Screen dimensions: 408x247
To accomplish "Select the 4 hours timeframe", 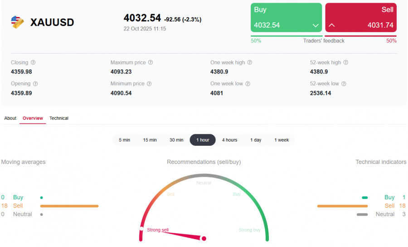I will click(229, 140).
